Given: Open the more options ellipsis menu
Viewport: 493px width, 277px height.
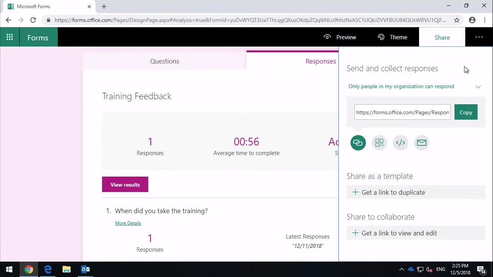Looking at the screenshot, I should click(x=479, y=37).
